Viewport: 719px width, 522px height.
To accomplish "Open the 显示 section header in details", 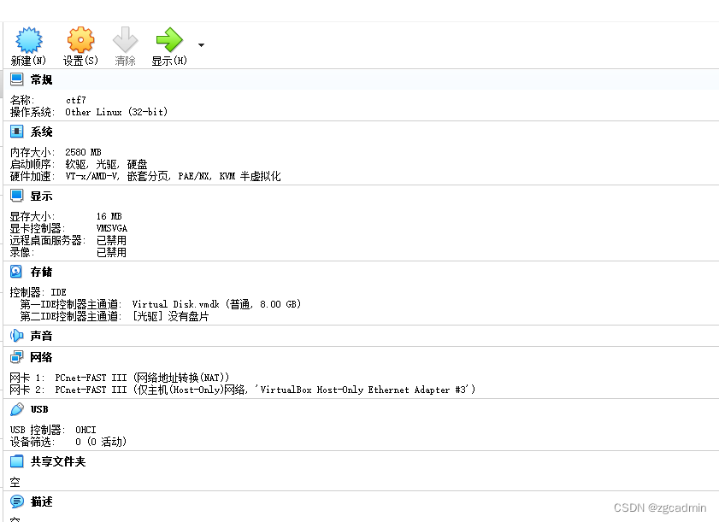I will (x=41, y=196).
